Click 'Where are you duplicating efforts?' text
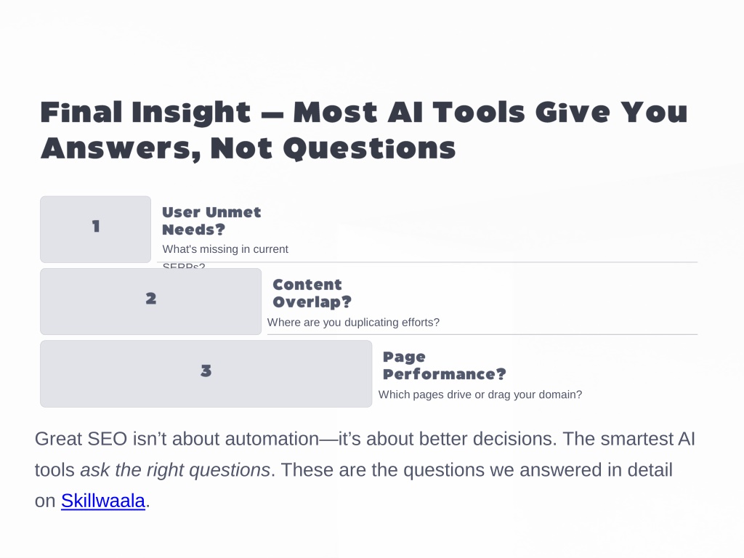The image size is (744, 558). (354, 322)
